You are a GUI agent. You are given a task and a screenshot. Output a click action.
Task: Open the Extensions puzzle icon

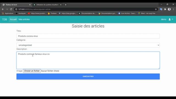pos(165,9)
